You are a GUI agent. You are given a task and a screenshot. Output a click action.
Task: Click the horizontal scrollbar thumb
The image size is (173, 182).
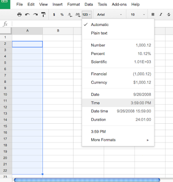click(x=87, y=180)
